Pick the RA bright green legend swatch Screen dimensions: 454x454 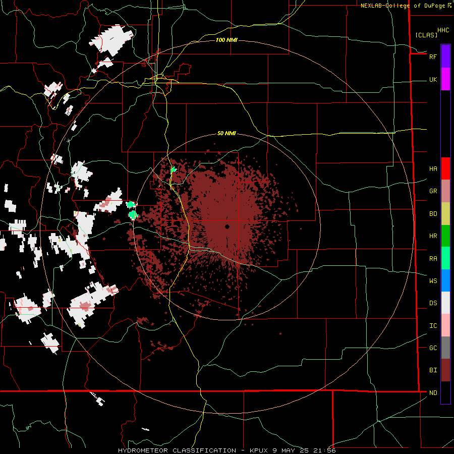445,258
